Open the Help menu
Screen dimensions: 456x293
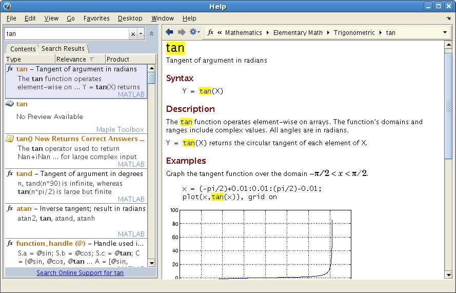point(189,18)
